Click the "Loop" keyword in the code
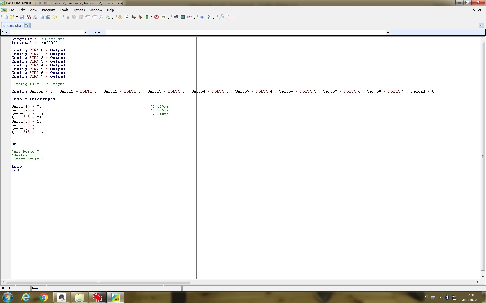The image size is (486, 303). point(16,167)
